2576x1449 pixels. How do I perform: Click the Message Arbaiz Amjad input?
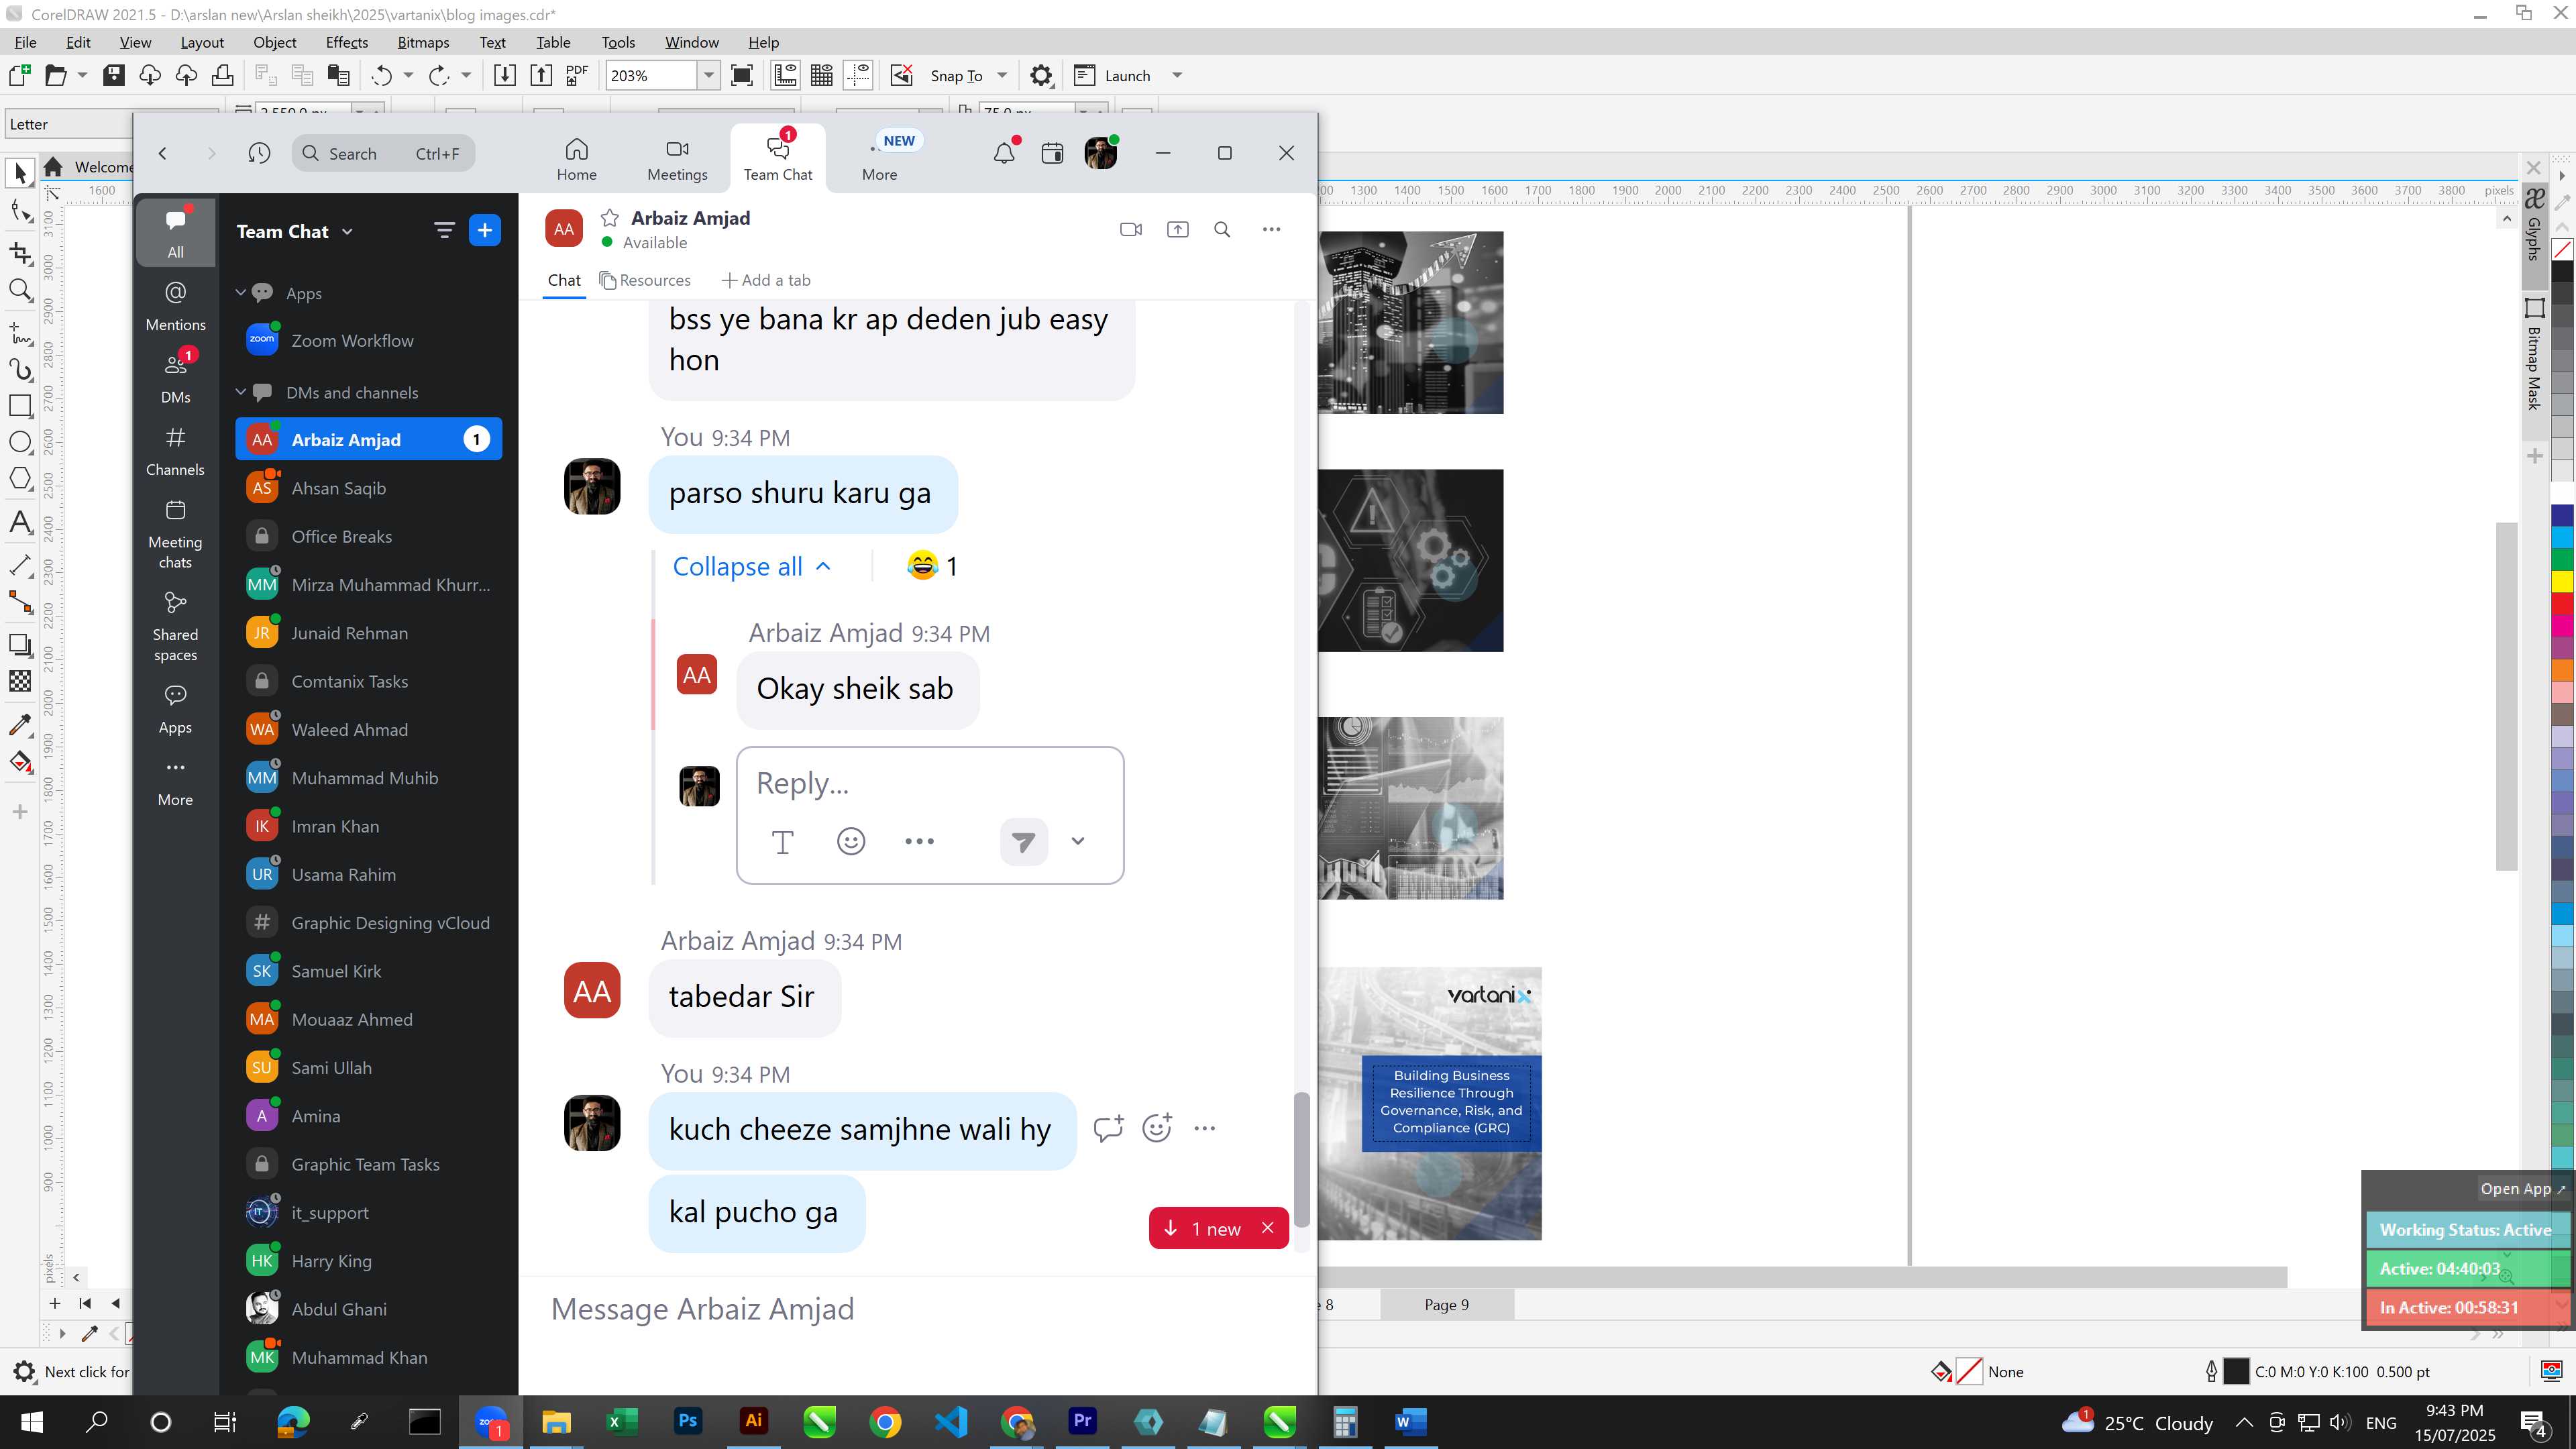[916, 1309]
